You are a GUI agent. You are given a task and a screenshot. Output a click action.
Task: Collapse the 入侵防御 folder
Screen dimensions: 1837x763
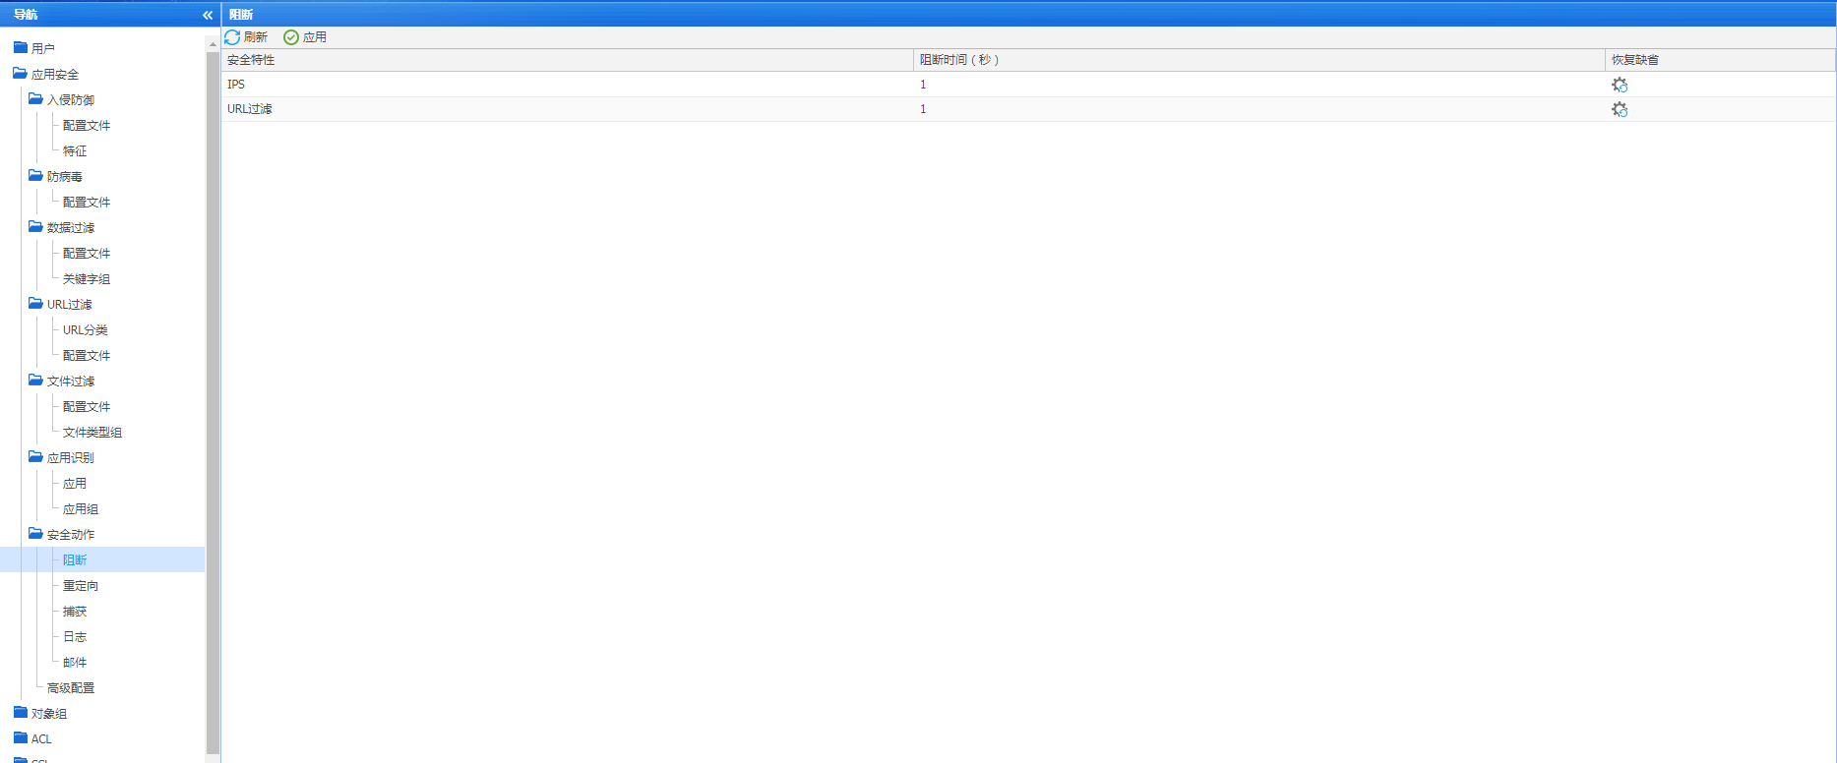[36, 99]
